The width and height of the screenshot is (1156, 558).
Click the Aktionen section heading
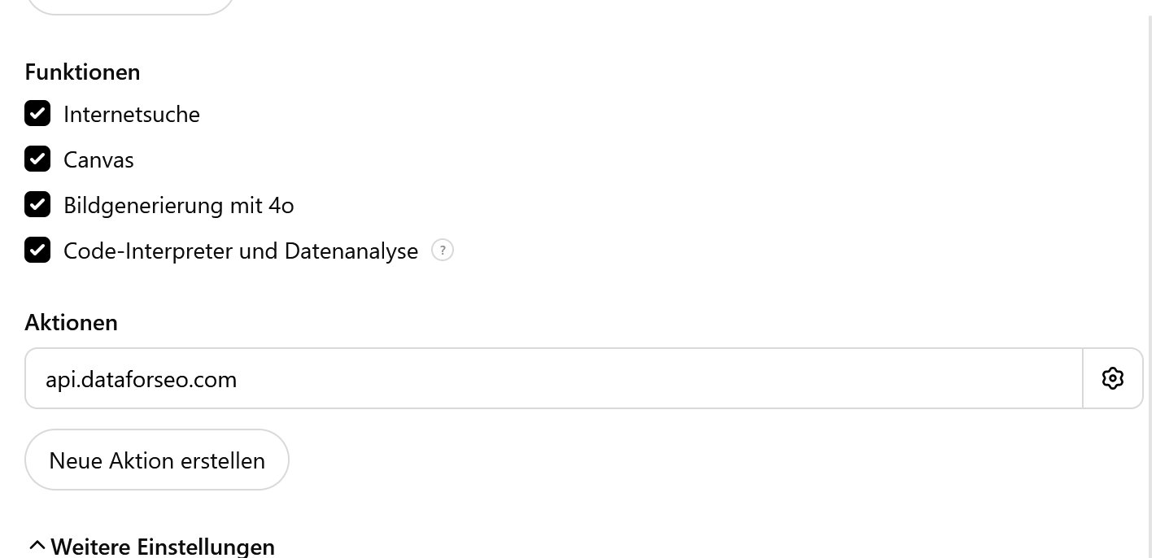(x=71, y=322)
